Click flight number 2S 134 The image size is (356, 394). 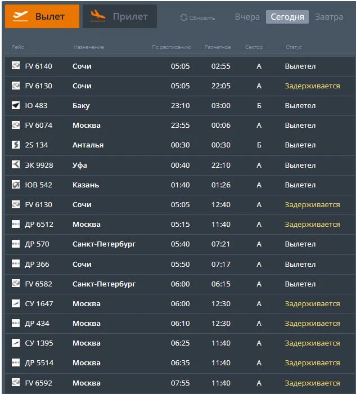[x=37, y=145]
